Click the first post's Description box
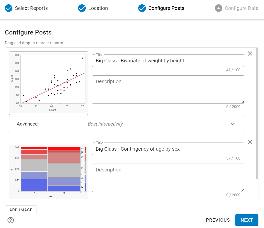 click(168, 89)
